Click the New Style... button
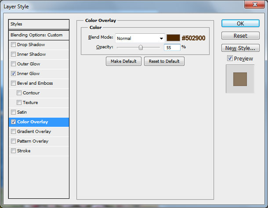 coord(240,48)
